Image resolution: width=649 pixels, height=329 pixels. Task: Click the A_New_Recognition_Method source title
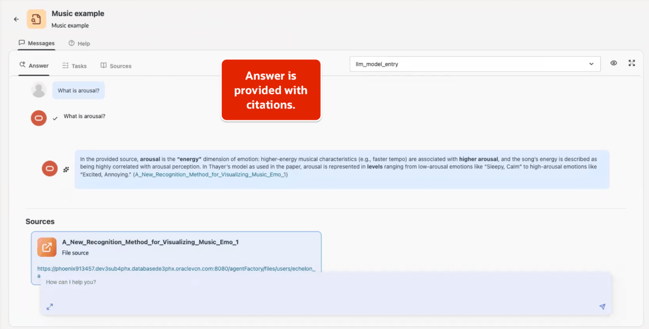click(150, 242)
